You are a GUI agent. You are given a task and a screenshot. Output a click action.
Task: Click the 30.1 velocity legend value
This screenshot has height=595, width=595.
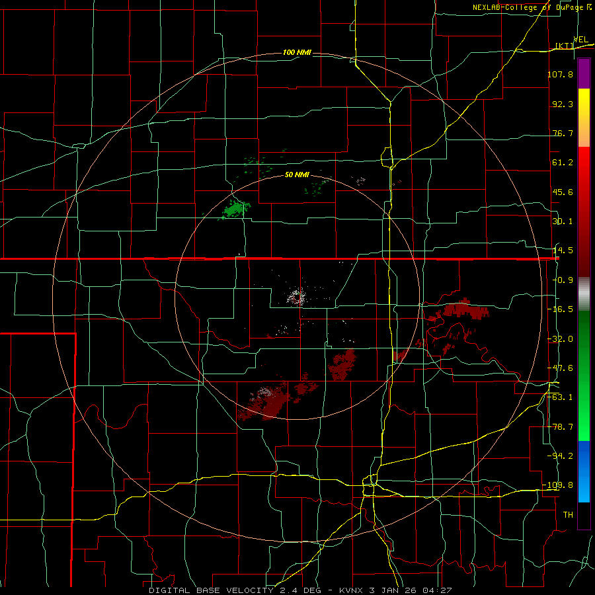click(x=563, y=221)
